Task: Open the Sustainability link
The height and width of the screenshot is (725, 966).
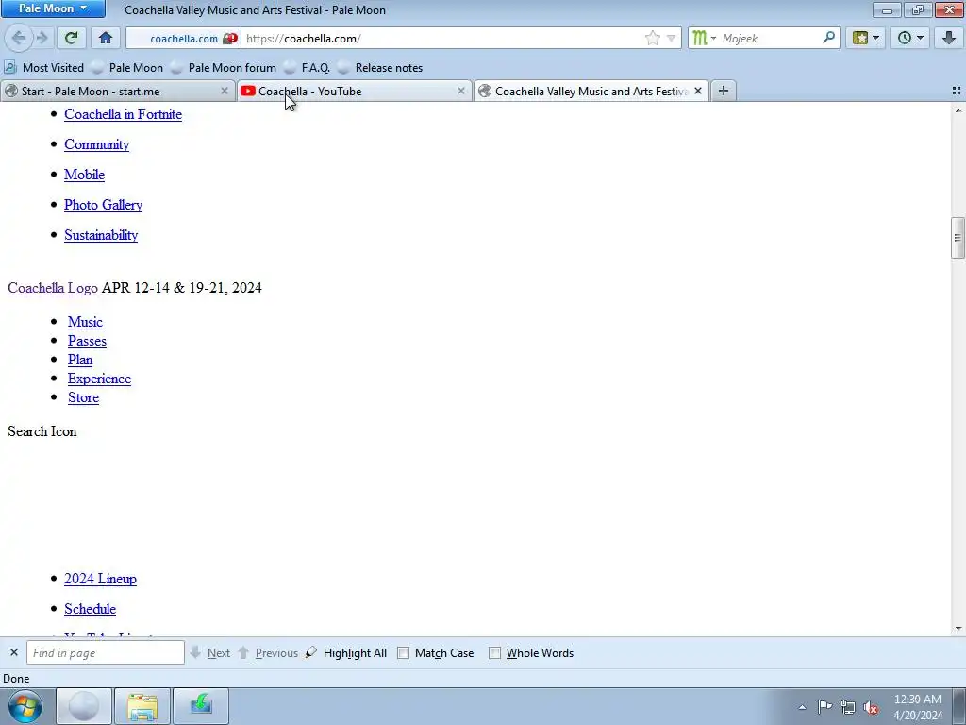Action: coord(101,235)
